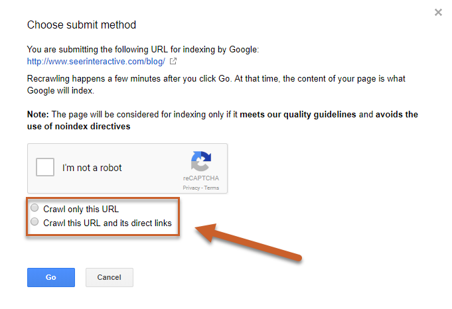The image size is (452, 309).
Task: Click the bold meets our quality guidelines text
Action: (298, 114)
